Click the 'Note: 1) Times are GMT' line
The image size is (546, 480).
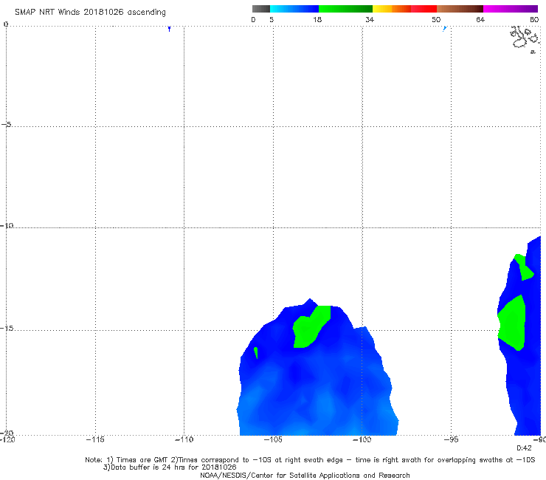pos(310,460)
